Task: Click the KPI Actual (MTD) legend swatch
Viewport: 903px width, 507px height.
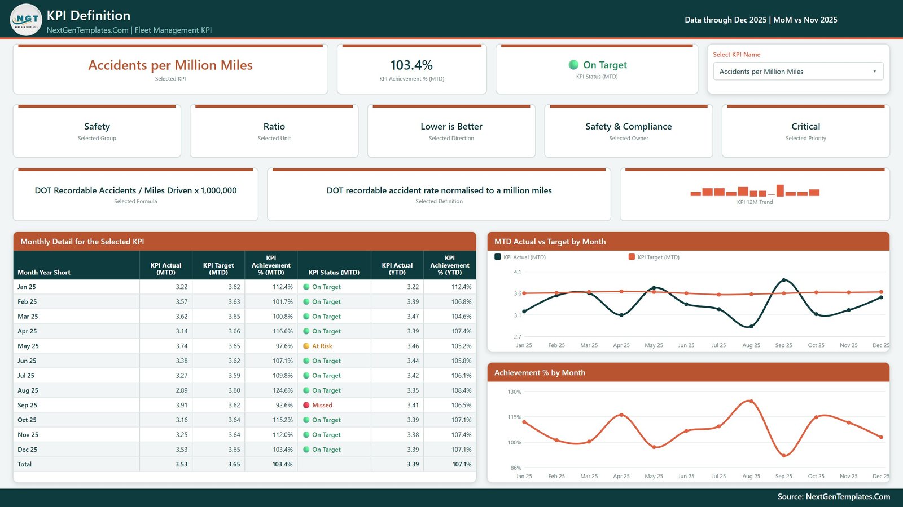Action: click(x=498, y=257)
